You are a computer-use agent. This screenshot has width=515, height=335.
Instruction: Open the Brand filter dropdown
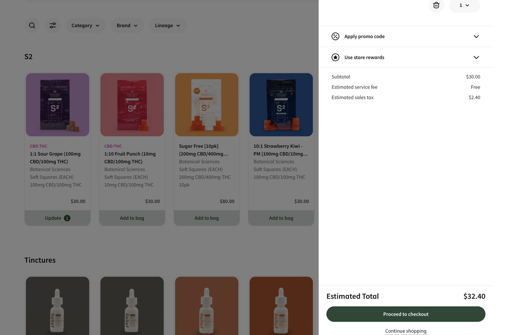[127, 25]
